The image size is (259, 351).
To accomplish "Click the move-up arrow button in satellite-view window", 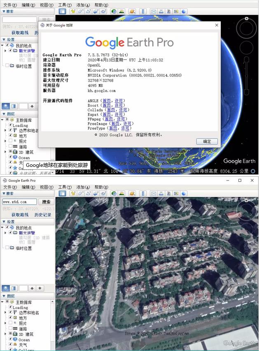I will pyautogui.click(x=32, y=288).
